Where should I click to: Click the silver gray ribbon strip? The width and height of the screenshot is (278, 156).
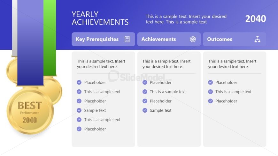pos(14,29)
